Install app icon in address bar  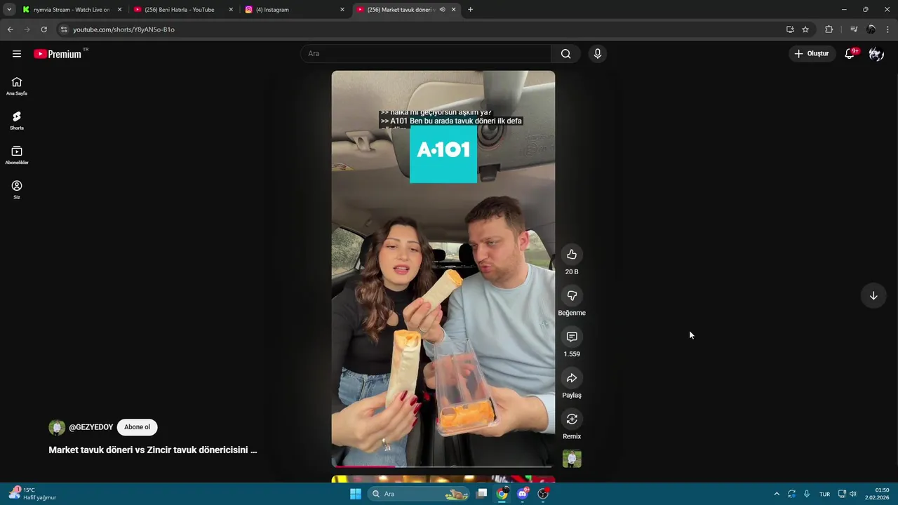pos(790,29)
